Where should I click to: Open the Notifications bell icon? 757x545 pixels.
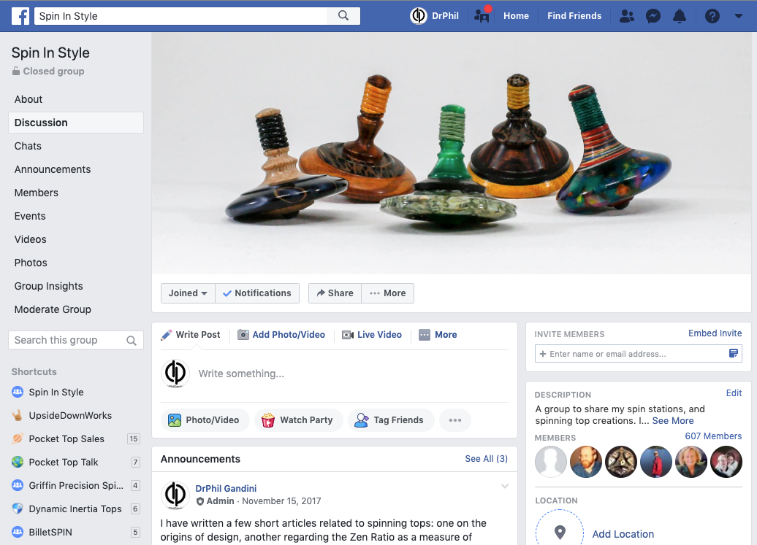(679, 15)
